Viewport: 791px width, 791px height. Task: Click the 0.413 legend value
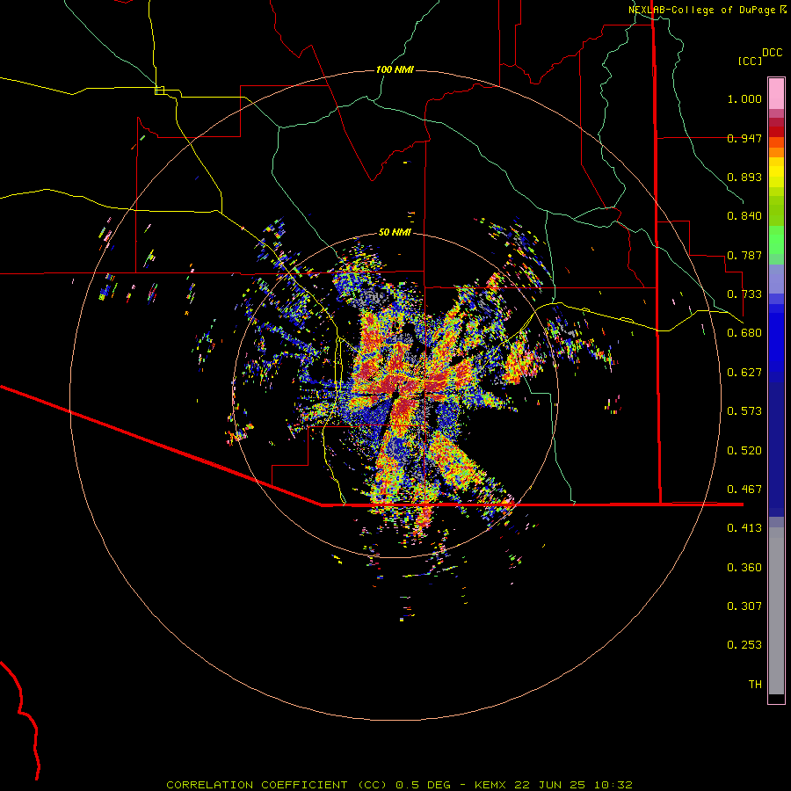pyautogui.click(x=744, y=528)
